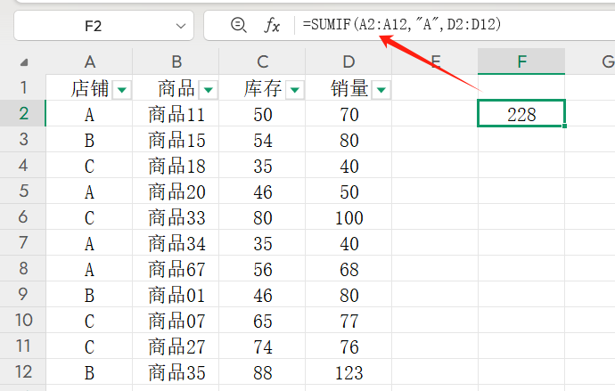Screen dimensions: 615x391
Task: Select row 1 header
Action: pyautogui.click(x=23, y=87)
